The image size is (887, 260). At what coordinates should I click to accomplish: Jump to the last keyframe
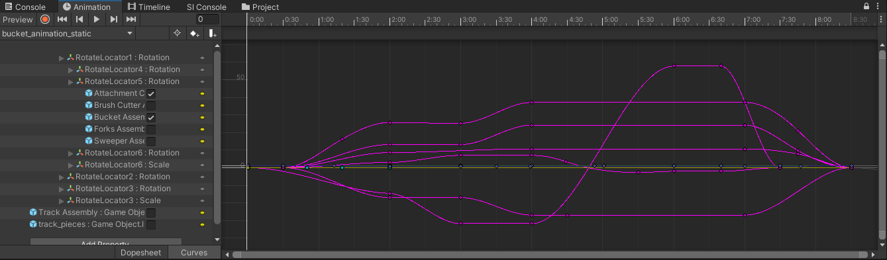click(131, 19)
